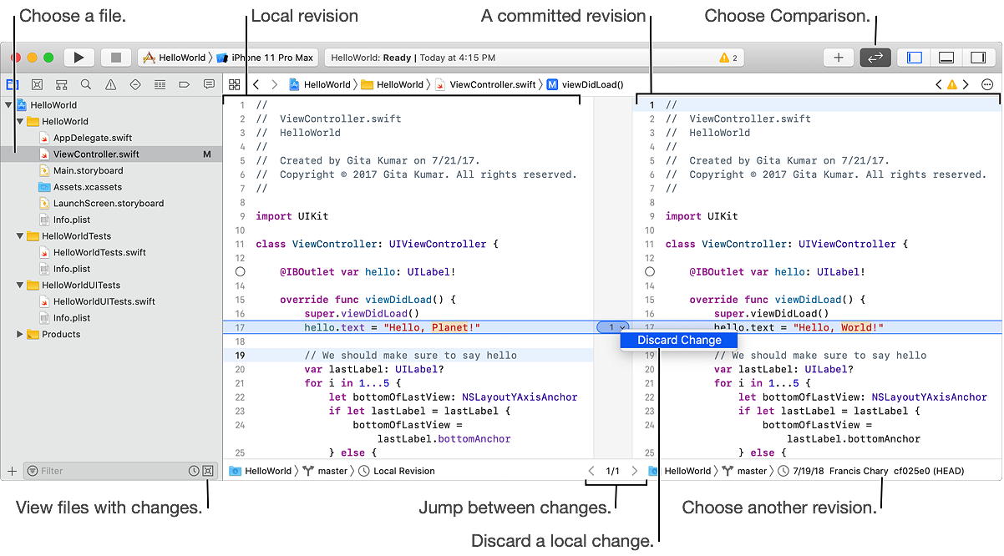Open the Test navigator

[135, 84]
